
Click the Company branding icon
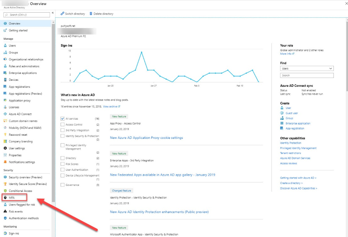[x=5, y=141]
